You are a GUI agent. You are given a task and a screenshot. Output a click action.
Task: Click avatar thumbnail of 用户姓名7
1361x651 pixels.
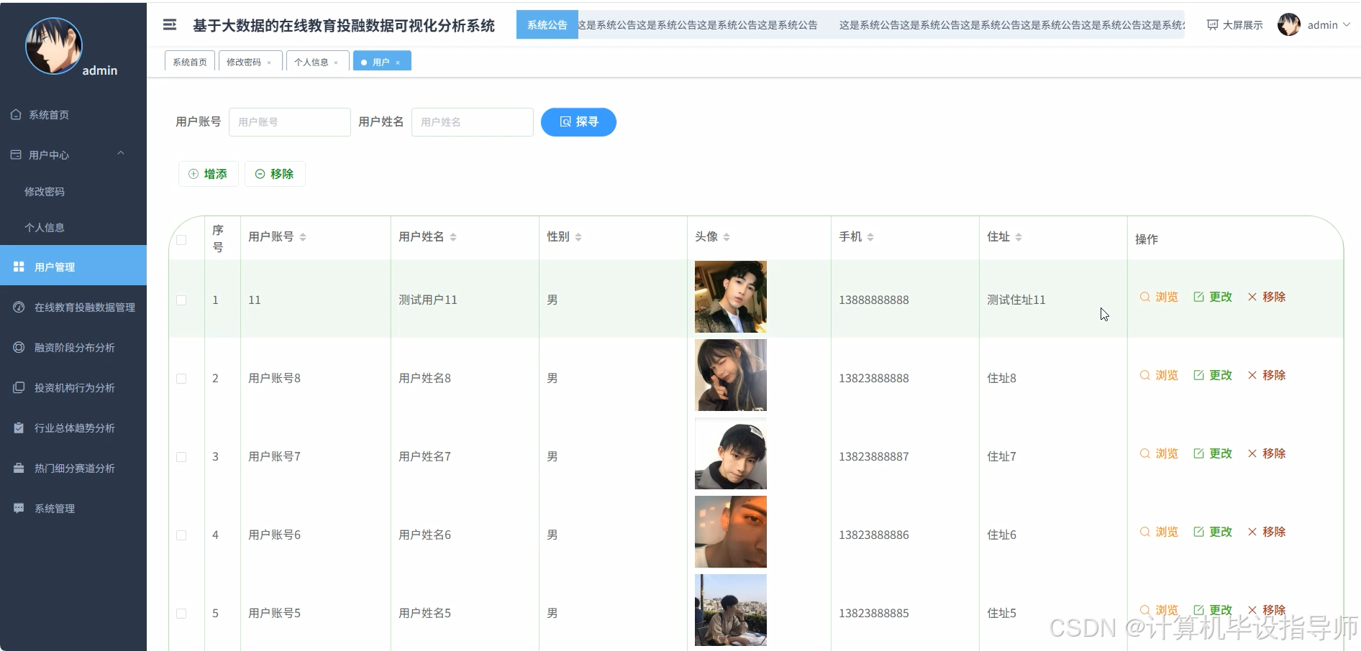731,453
